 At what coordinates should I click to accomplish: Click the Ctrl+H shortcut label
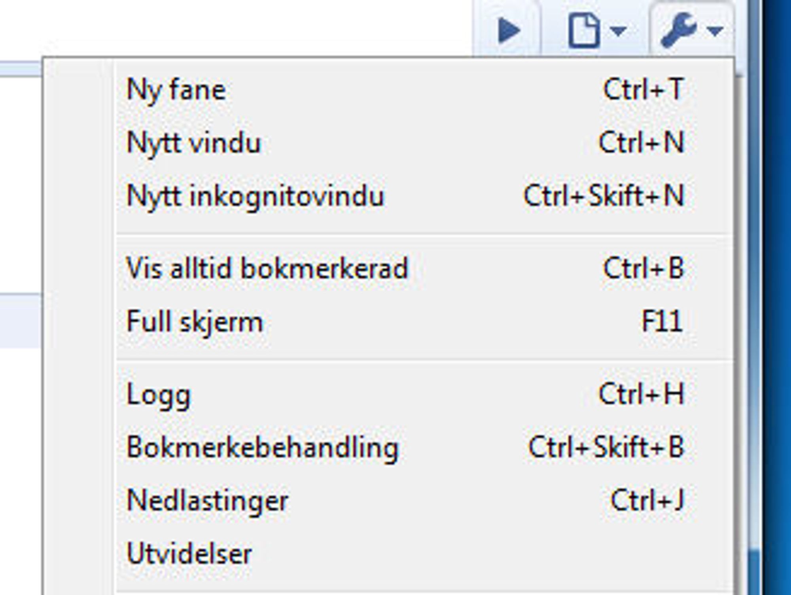(x=642, y=394)
